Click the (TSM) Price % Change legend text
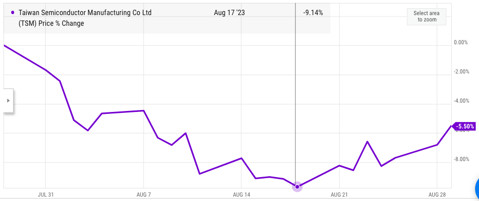Viewport: 479px width, 201px height. (x=51, y=23)
